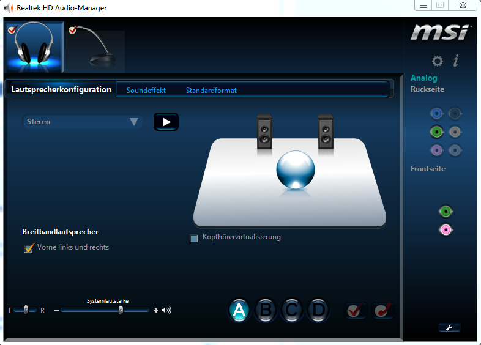The image size is (481, 345).
Task: Click the green rear output jack
Action: pos(437,132)
